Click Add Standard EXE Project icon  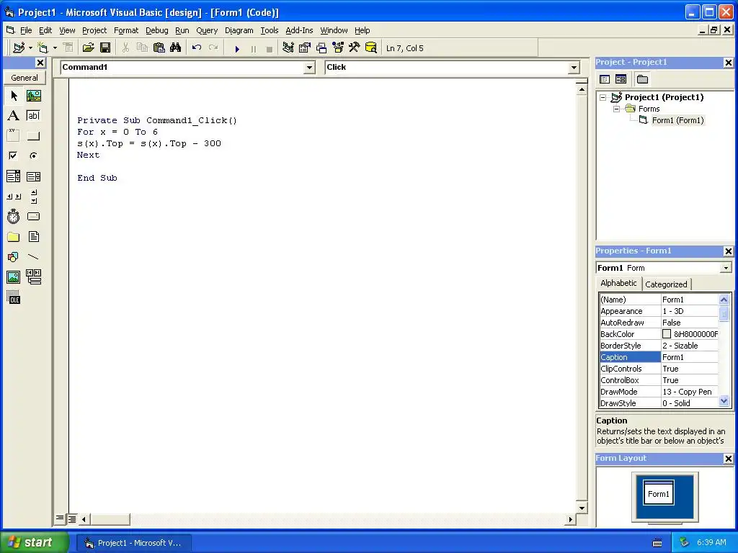click(x=19, y=48)
